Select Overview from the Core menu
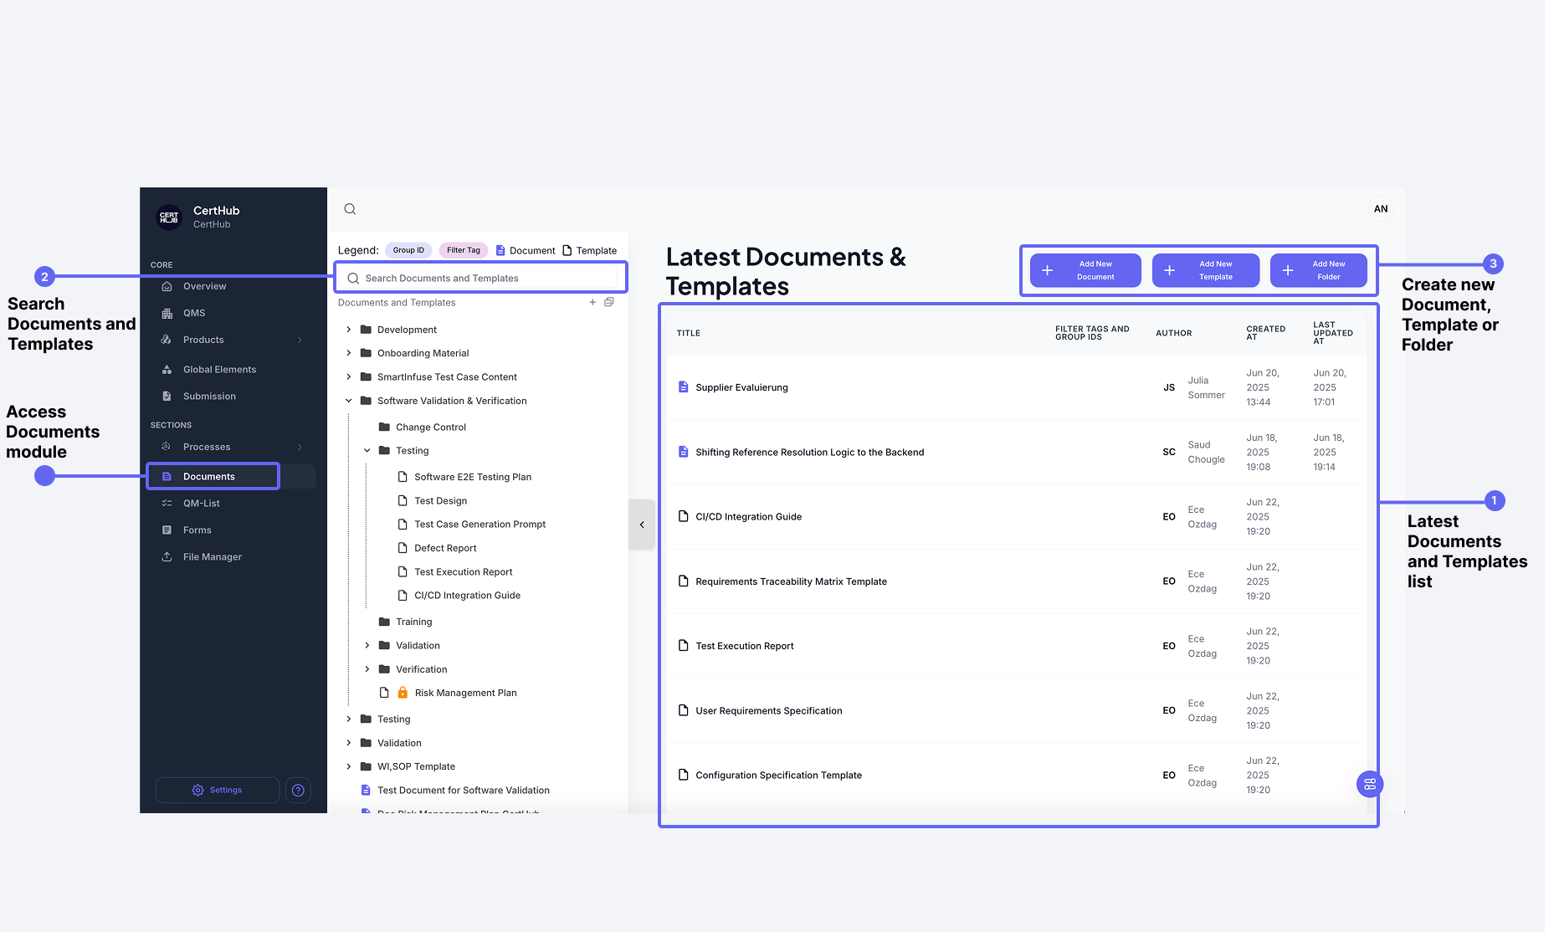 204,286
